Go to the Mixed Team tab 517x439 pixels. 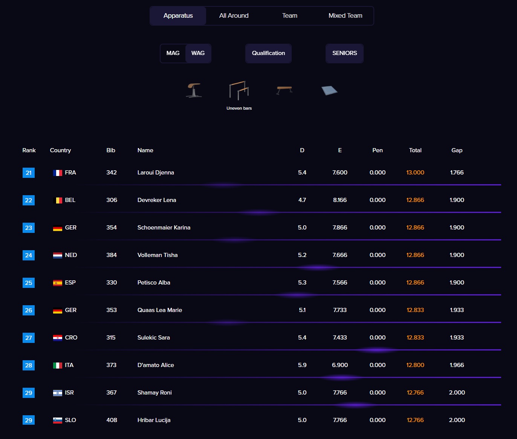345,16
